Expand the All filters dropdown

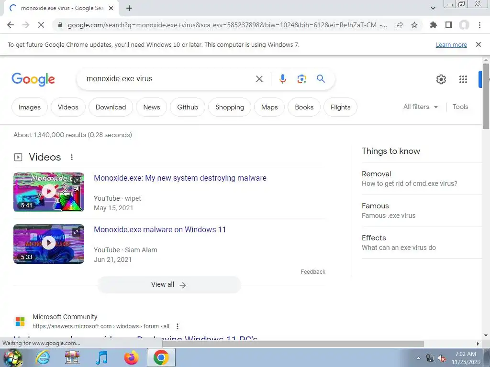click(x=420, y=107)
